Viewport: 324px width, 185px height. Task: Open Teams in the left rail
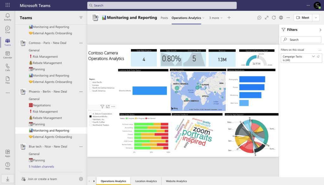pyautogui.click(x=8, y=42)
